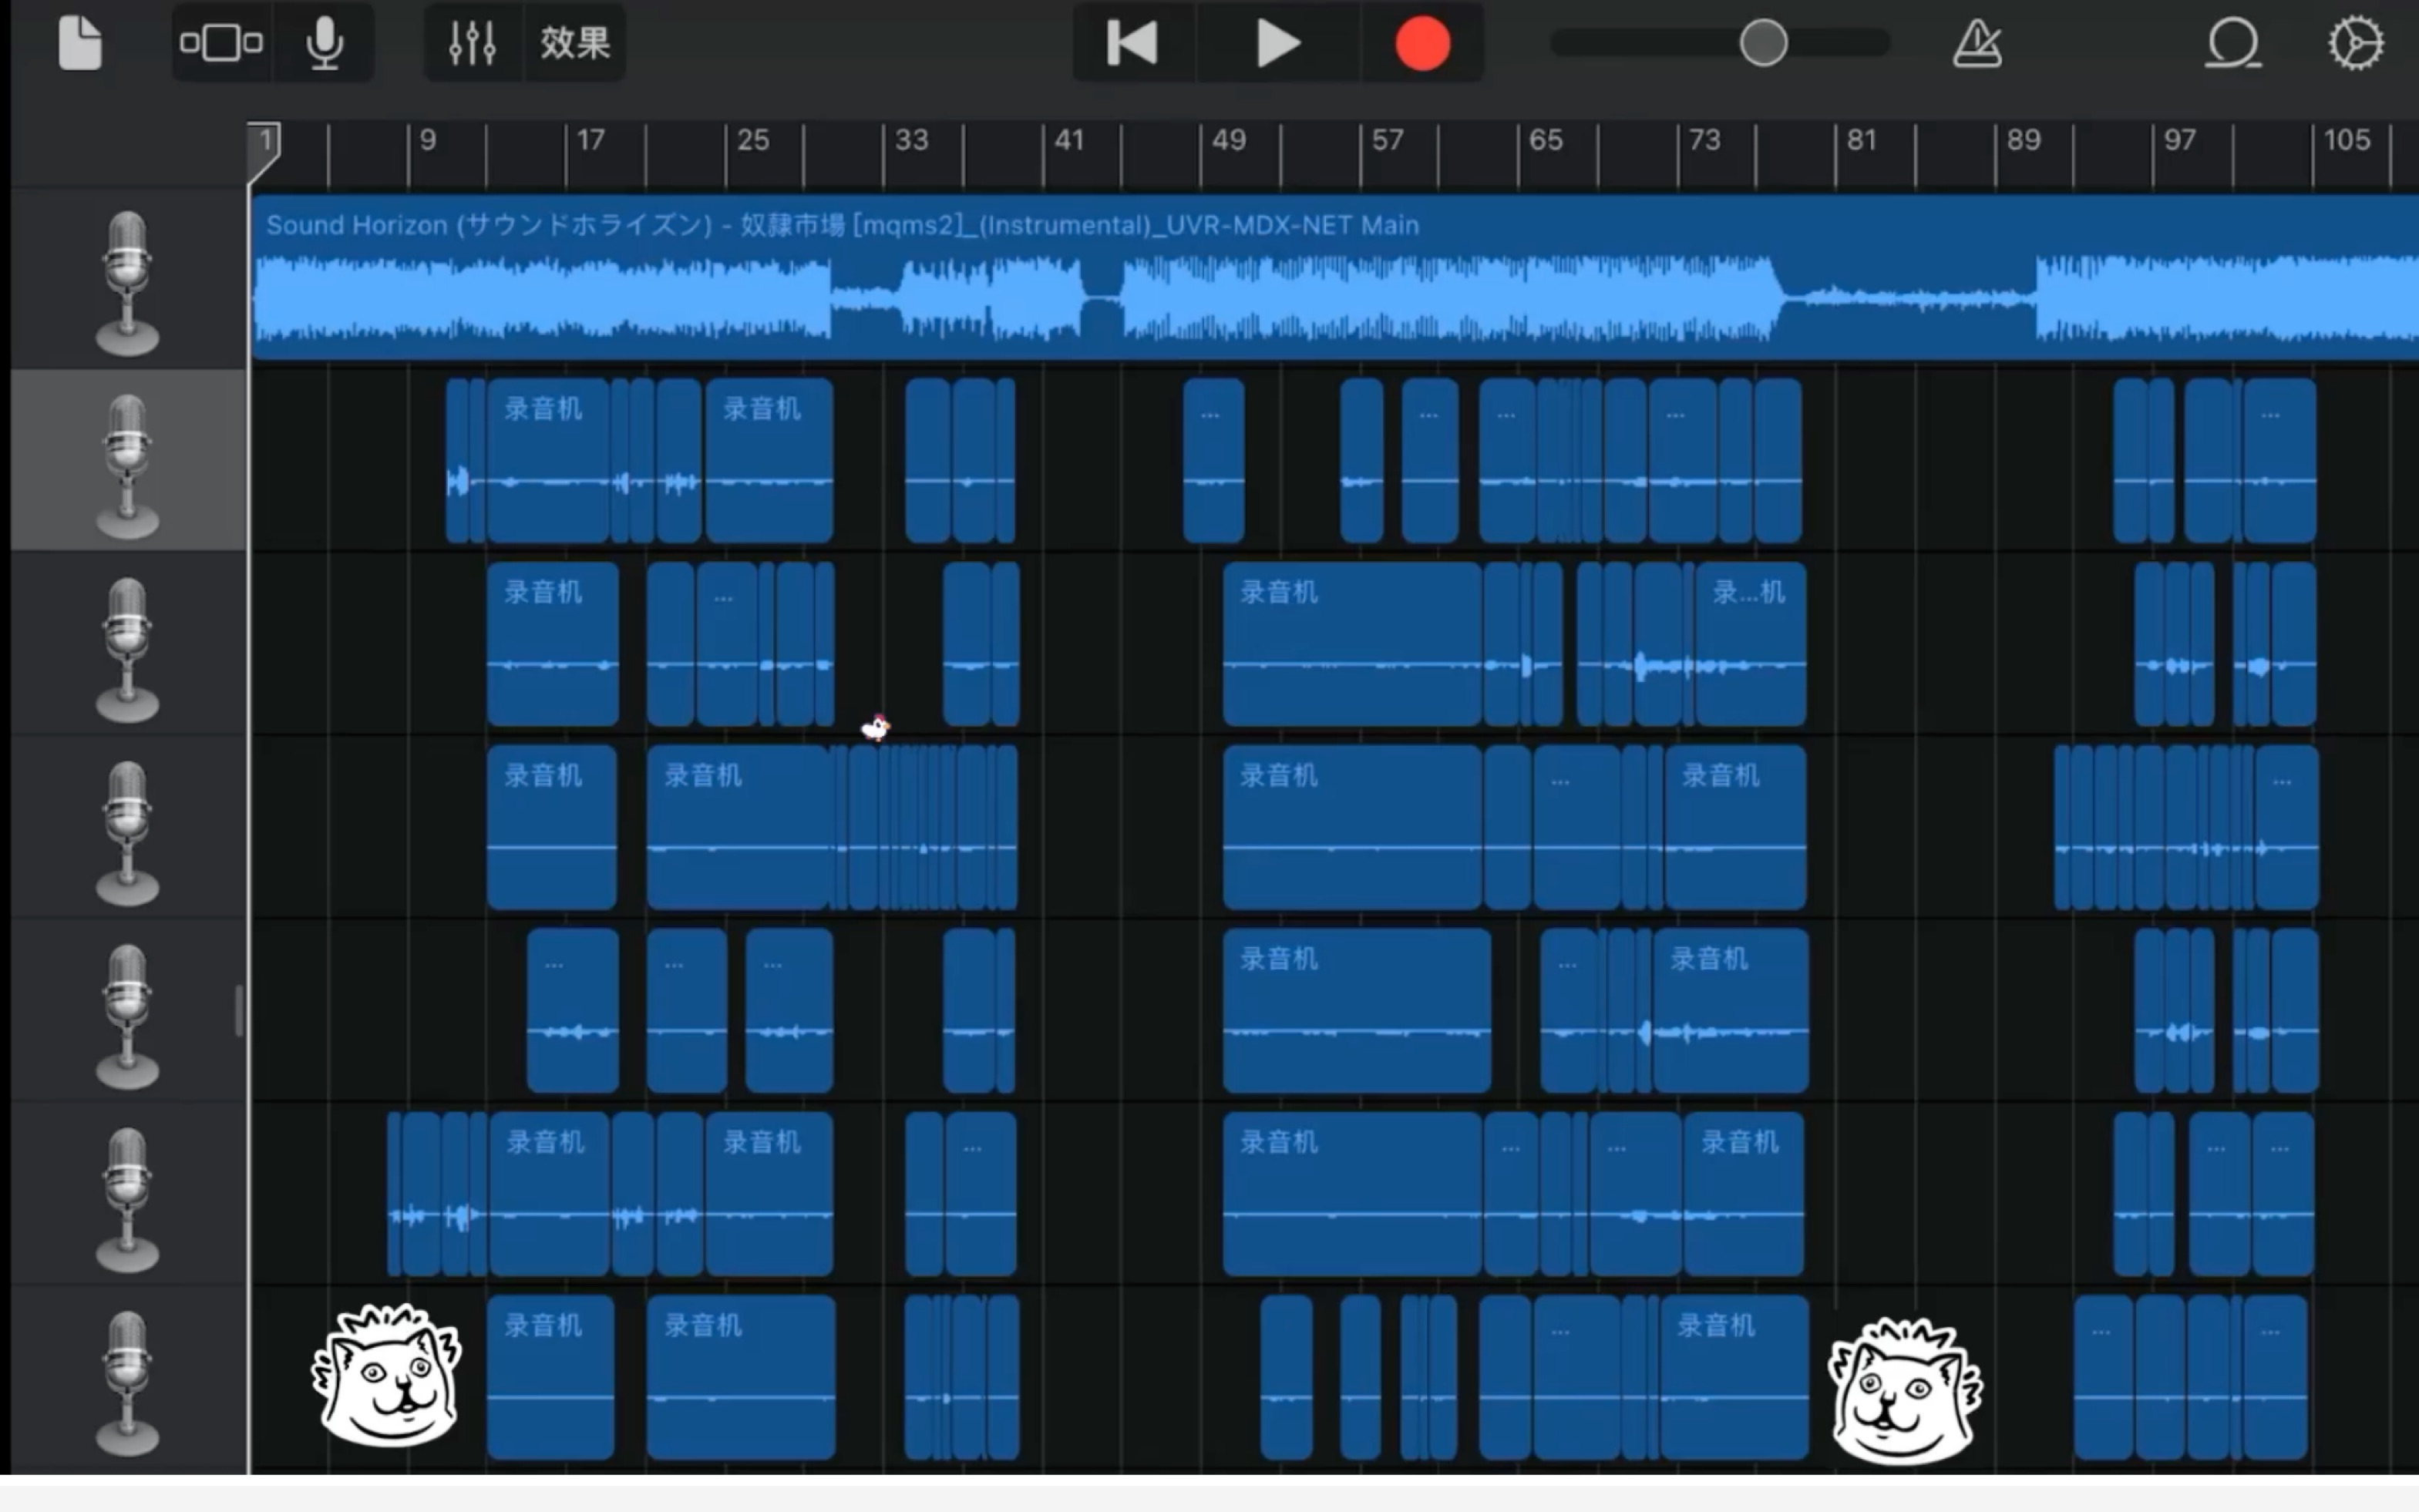The width and height of the screenshot is (2419, 1512).
Task: Open song settings gear icon
Action: click(2355, 43)
